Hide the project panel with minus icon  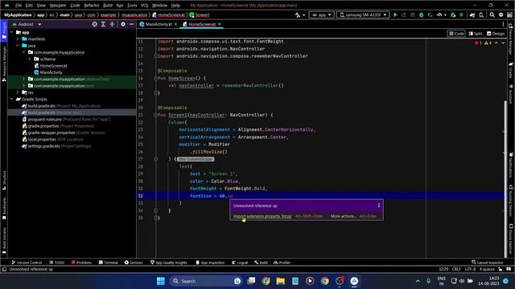pyautogui.click(x=132, y=24)
